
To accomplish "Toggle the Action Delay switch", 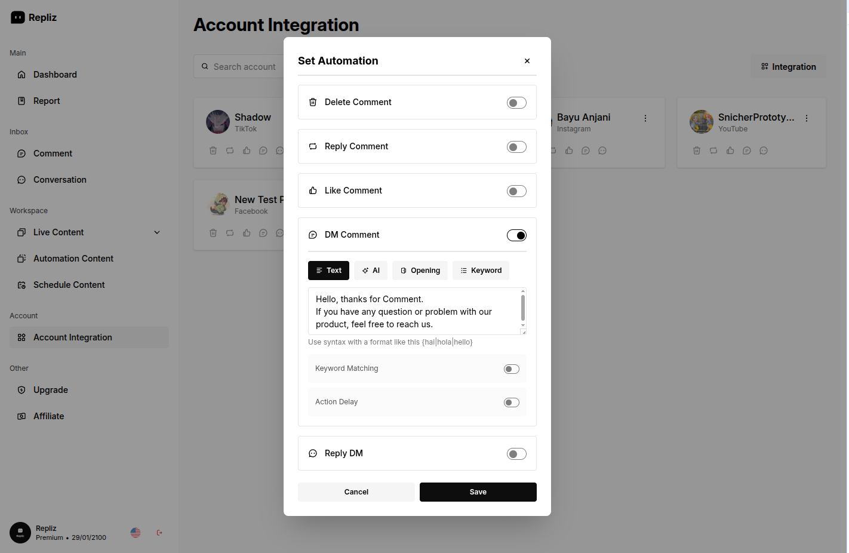I will 512,403.
